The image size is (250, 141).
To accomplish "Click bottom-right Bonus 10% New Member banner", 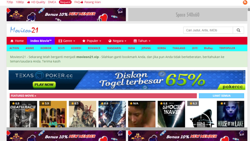I will click(x=188, y=136).
